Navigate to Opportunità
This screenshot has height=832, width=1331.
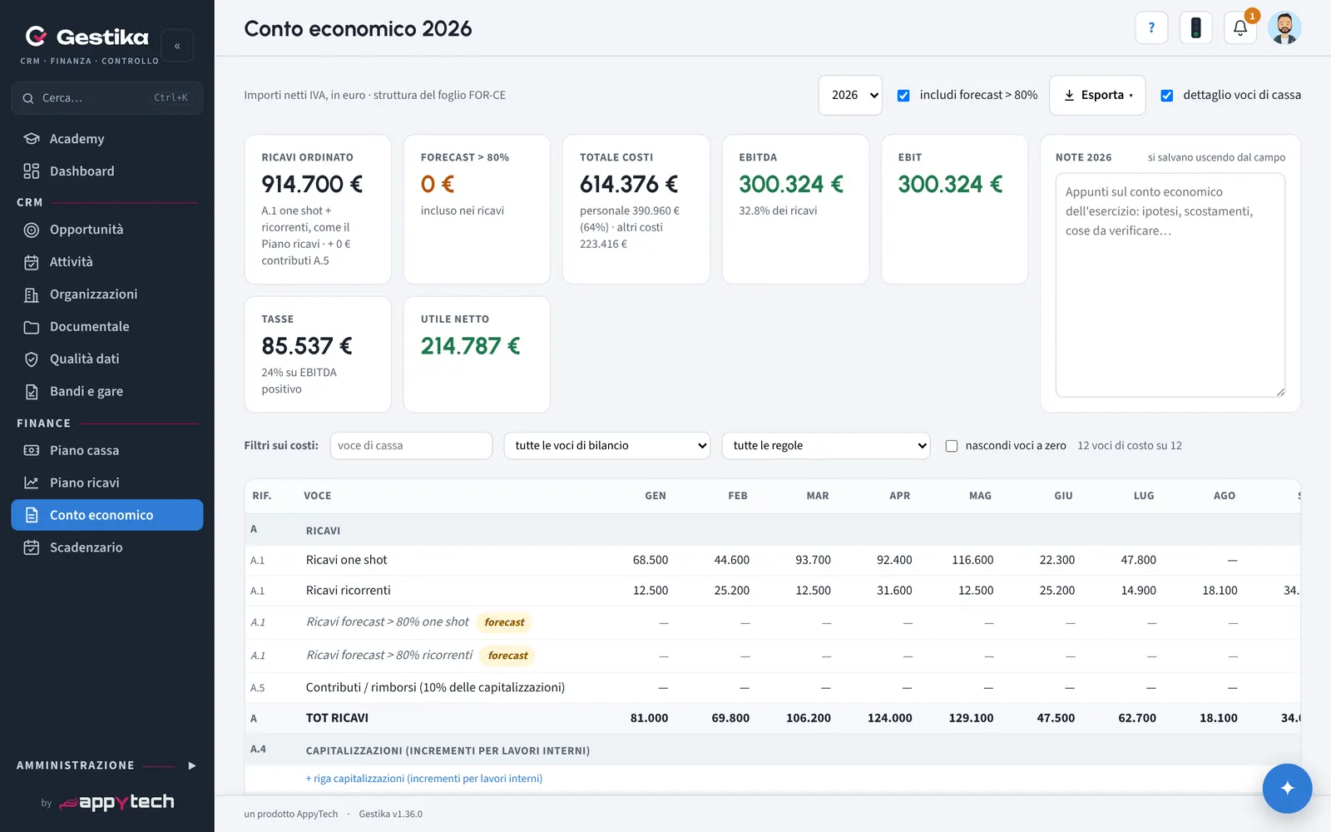point(107,230)
